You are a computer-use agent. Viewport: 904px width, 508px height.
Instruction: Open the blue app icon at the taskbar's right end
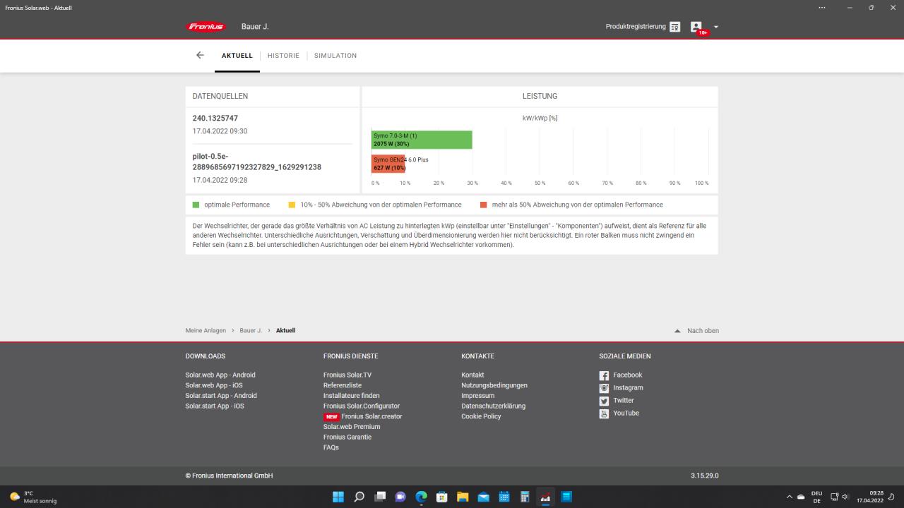point(566,497)
